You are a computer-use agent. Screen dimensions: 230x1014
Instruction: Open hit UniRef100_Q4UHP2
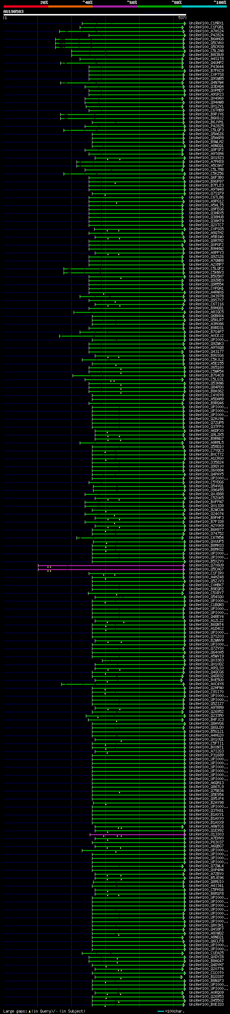(x=206, y=63)
